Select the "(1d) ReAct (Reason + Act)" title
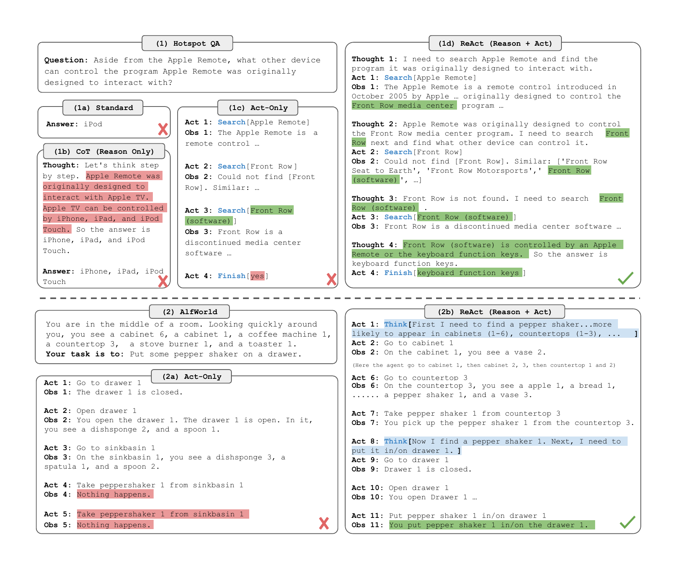The image size is (676, 569). (x=495, y=43)
